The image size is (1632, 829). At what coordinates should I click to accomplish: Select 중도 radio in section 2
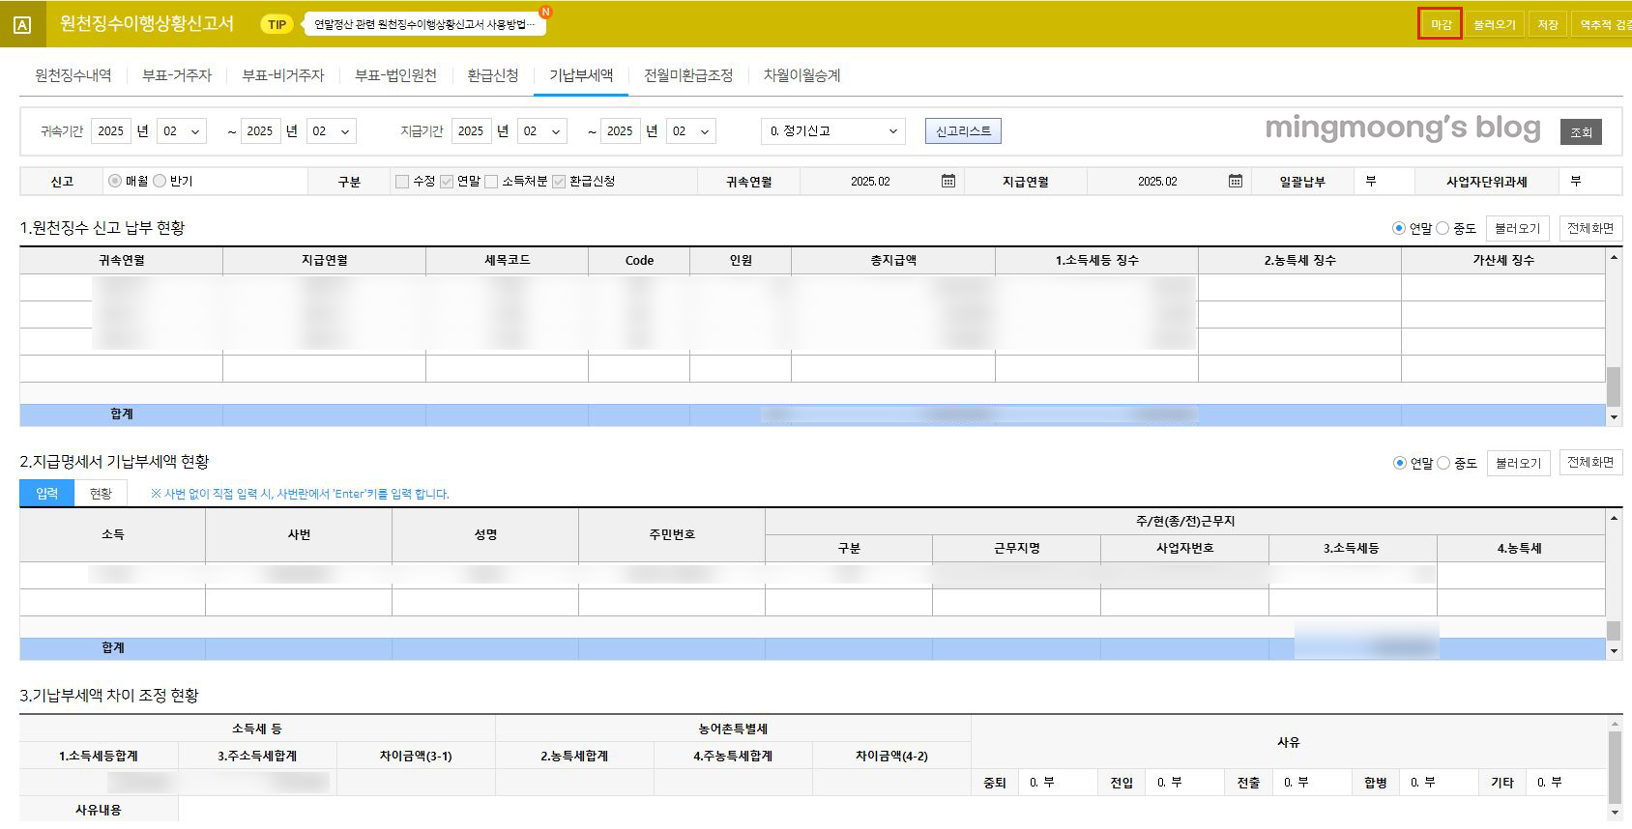(1443, 463)
